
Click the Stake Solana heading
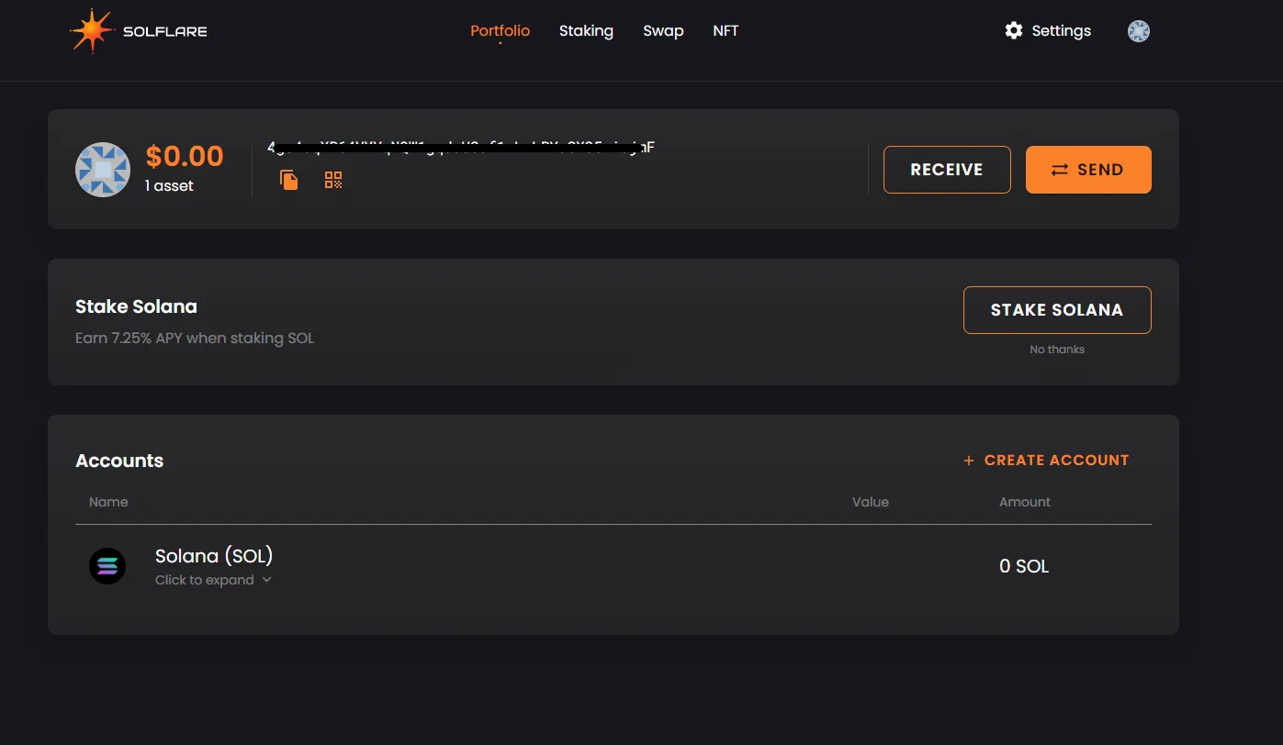tap(136, 306)
